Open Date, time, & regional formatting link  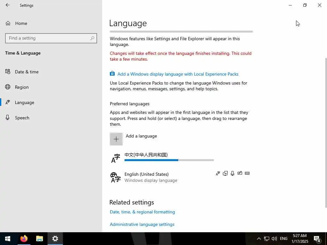[142, 212]
